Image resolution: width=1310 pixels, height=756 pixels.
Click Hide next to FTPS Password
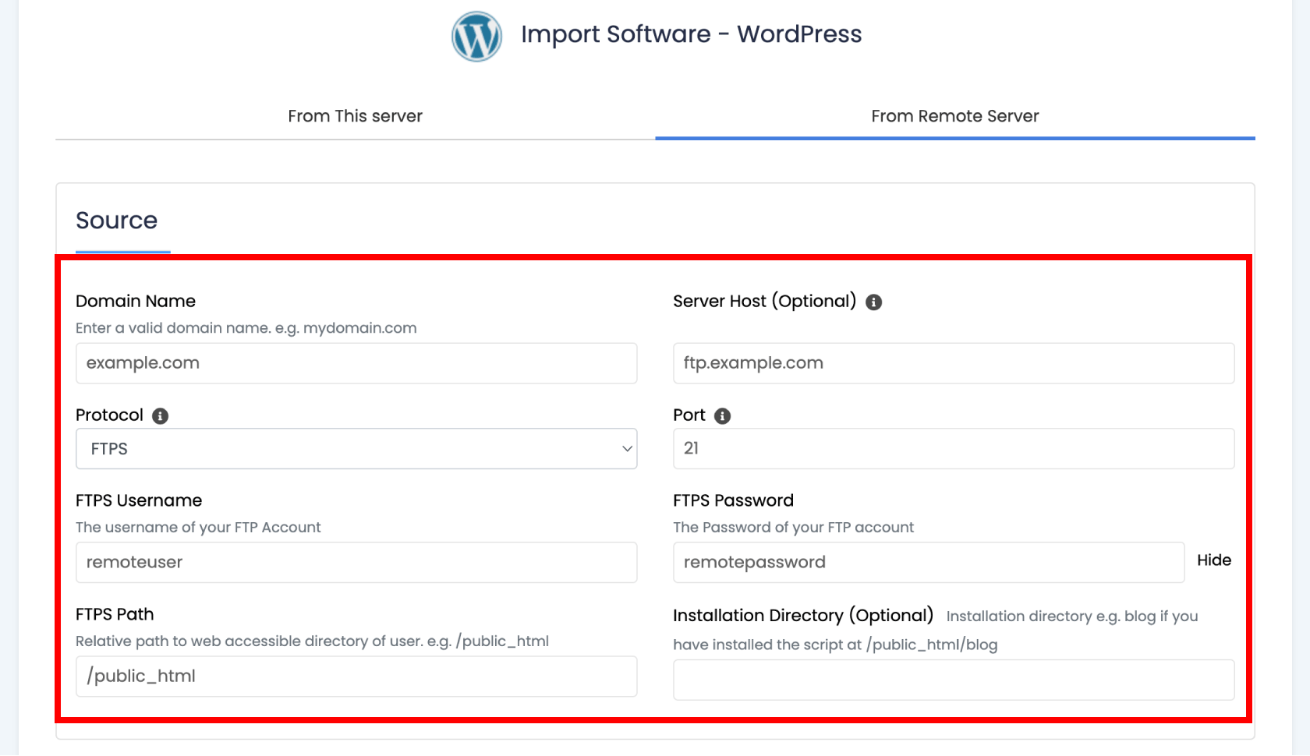pos(1214,560)
